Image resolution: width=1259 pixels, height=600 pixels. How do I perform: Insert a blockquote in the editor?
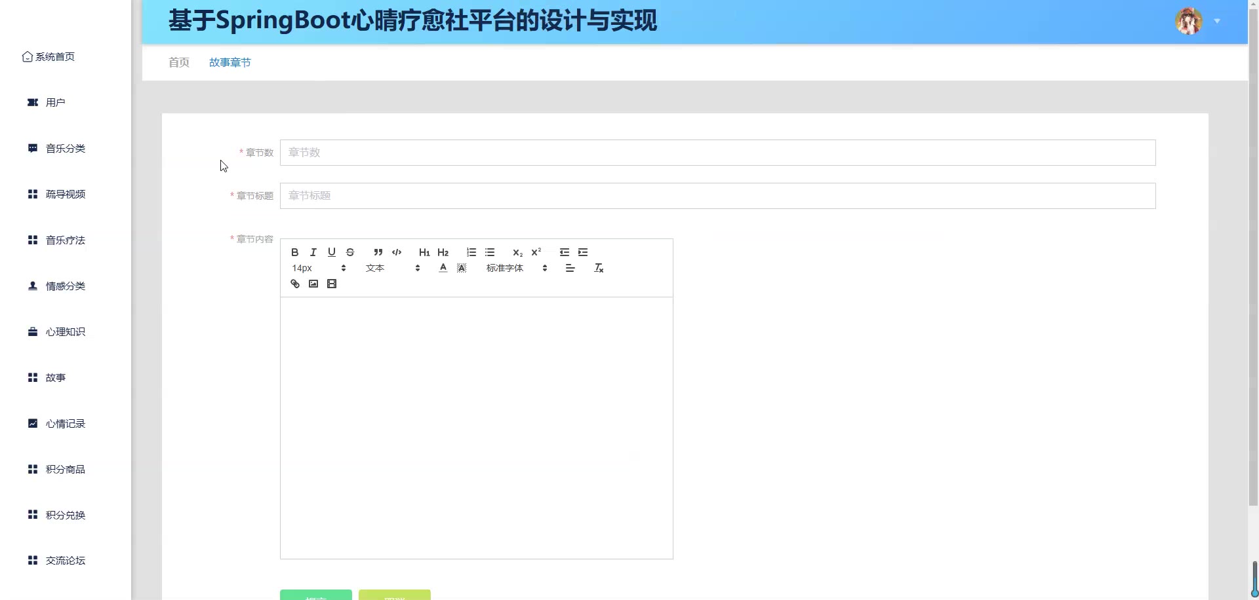(378, 252)
